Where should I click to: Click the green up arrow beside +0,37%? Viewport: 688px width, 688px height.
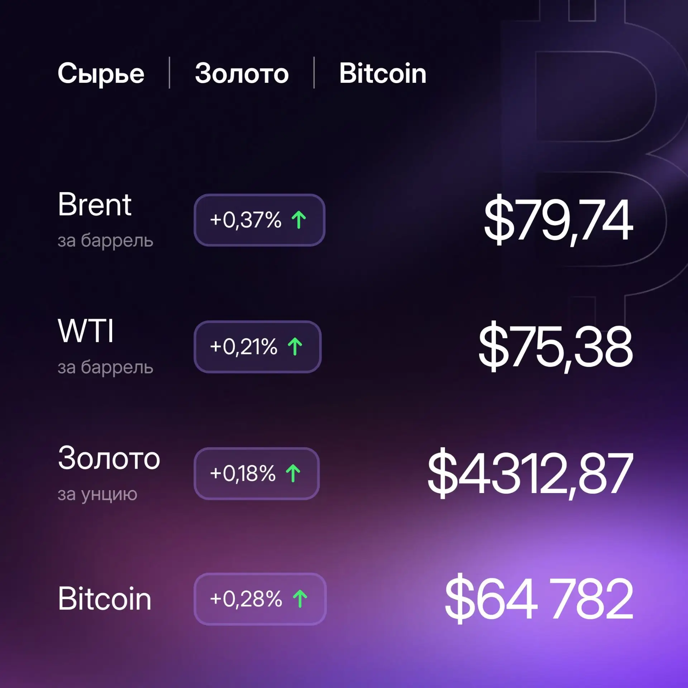[298, 220]
